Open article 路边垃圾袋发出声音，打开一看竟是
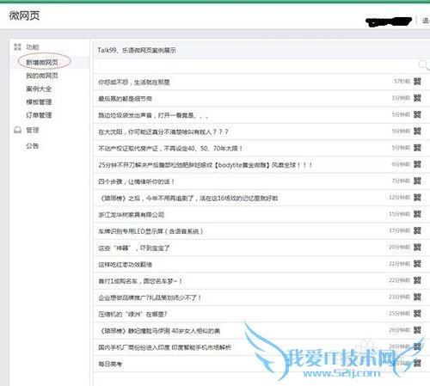Viewport: 430px width, 386px height. pos(153,115)
